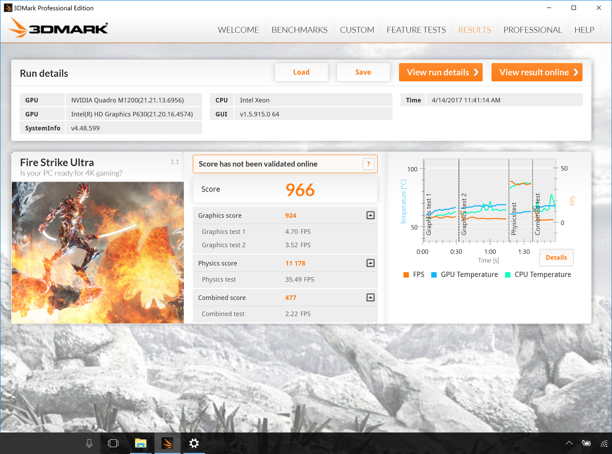Click the 3DMark logo in header

point(58,28)
